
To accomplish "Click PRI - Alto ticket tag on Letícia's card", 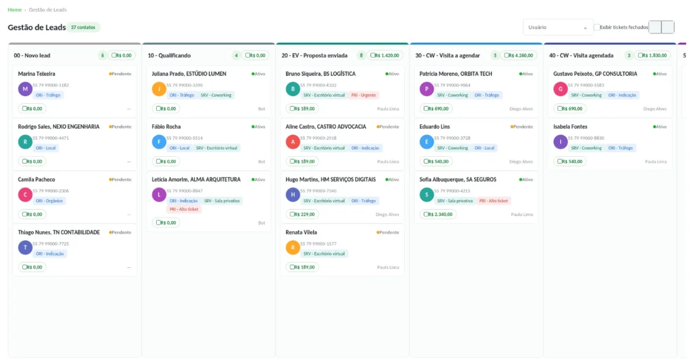I will [184, 209].
